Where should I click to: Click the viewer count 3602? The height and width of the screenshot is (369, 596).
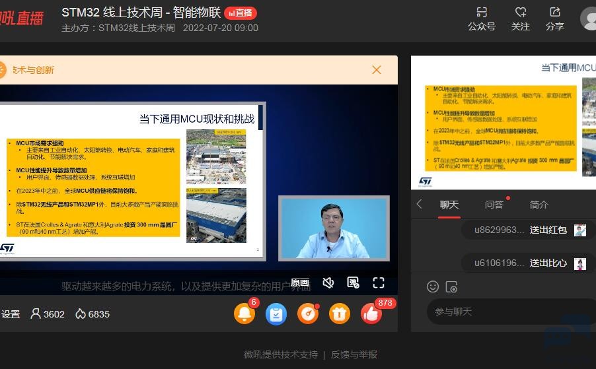coord(48,314)
